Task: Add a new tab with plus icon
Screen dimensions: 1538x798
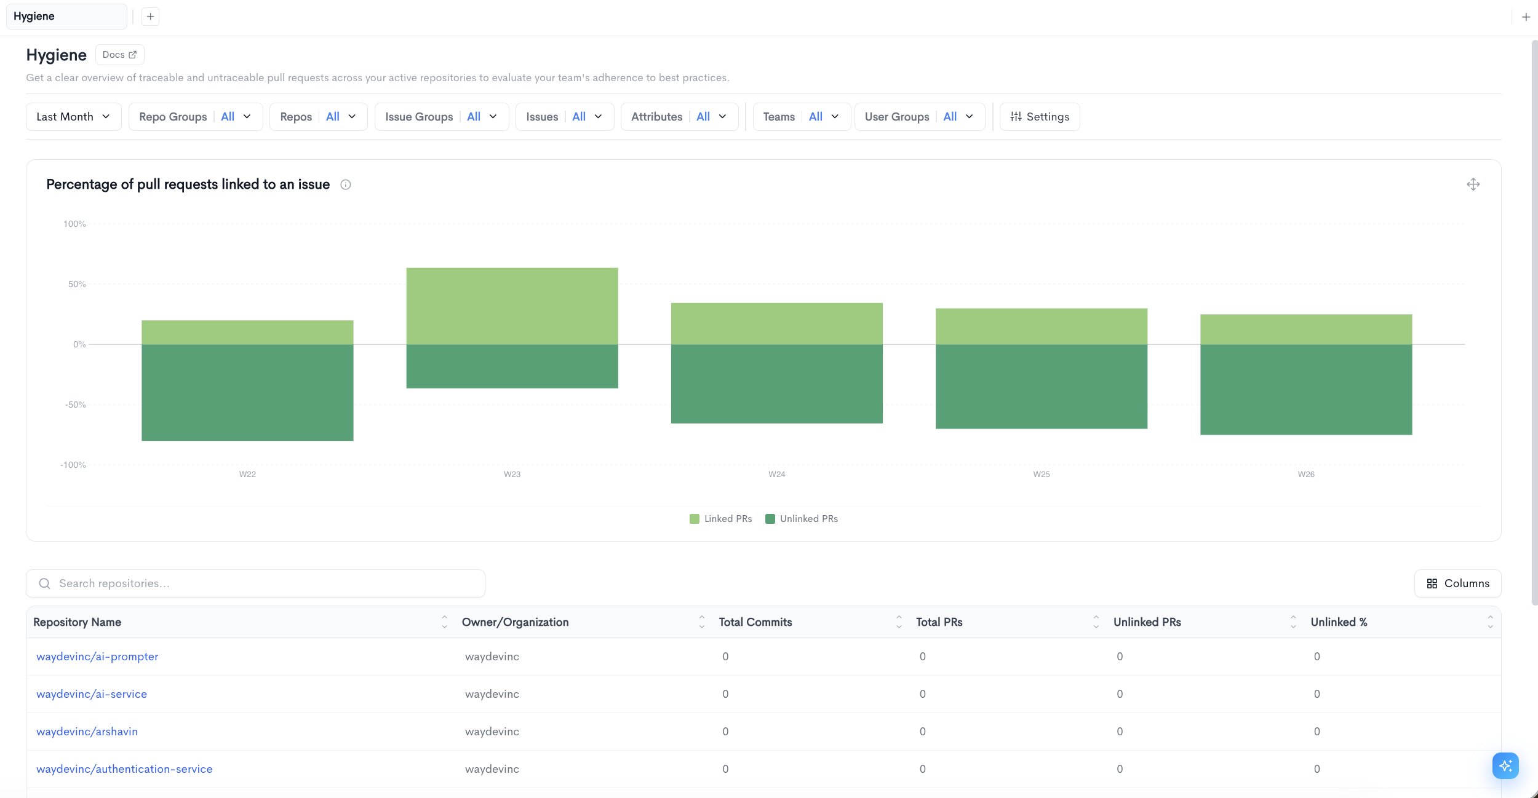Action: coord(150,17)
